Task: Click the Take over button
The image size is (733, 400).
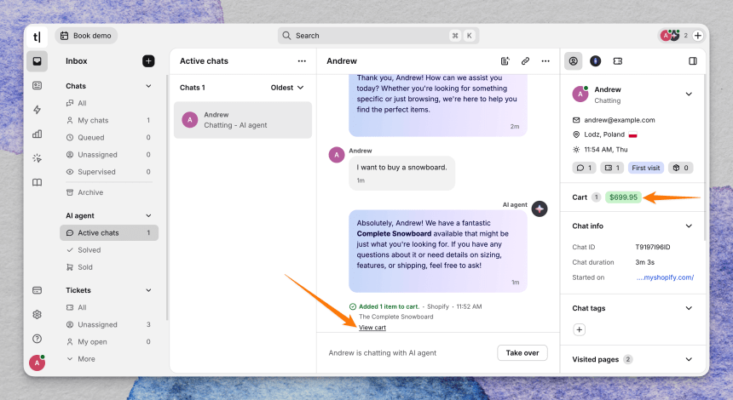Action: click(522, 353)
